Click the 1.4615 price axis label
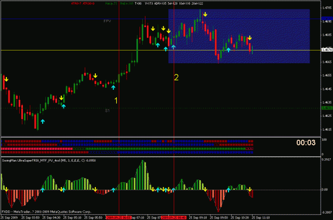This screenshot has width=333, height=220. click(x=327, y=129)
